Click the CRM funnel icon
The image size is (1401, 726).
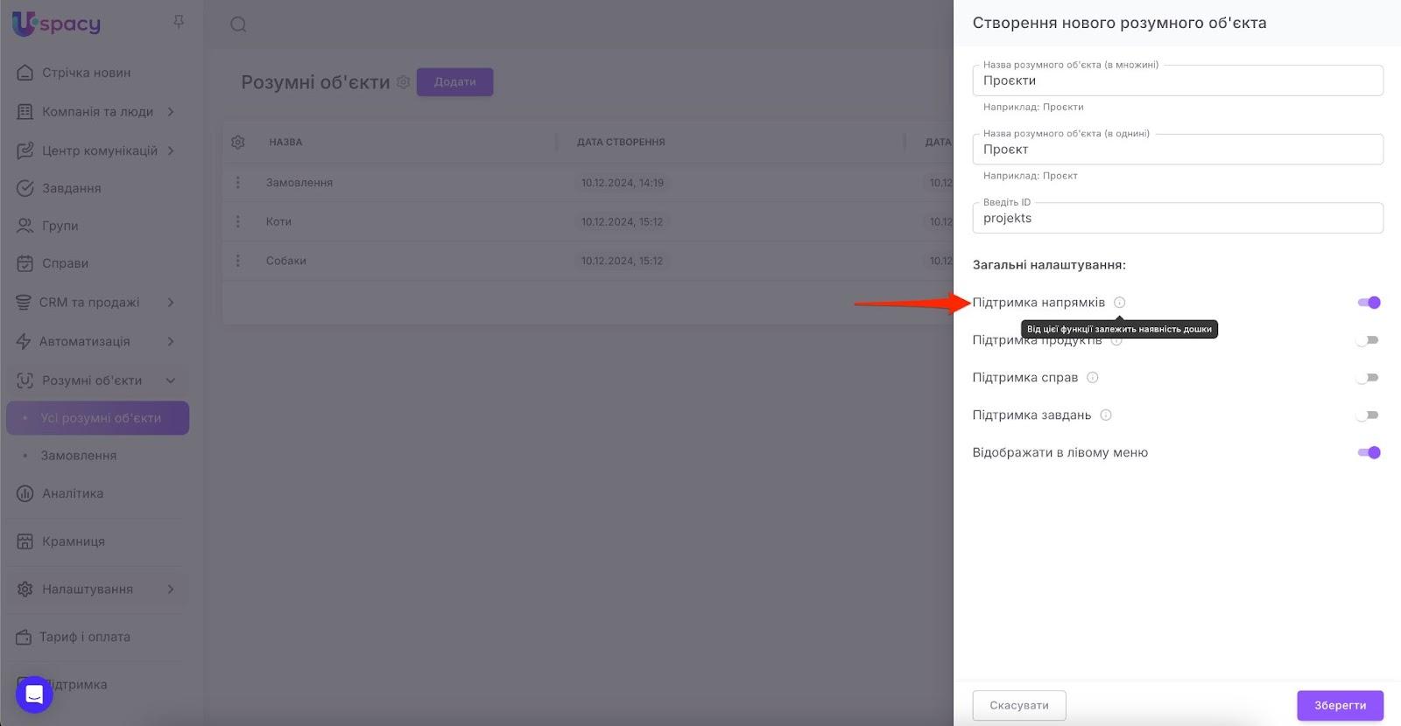point(24,303)
